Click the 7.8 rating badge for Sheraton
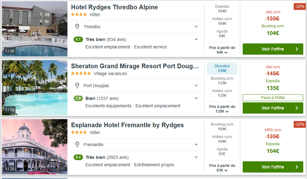 click(78, 98)
